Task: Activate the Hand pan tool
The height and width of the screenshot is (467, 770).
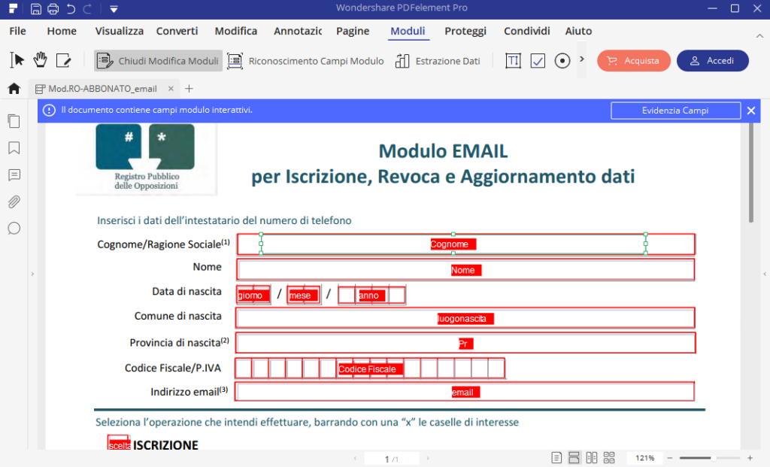Action: coord(41,60)
